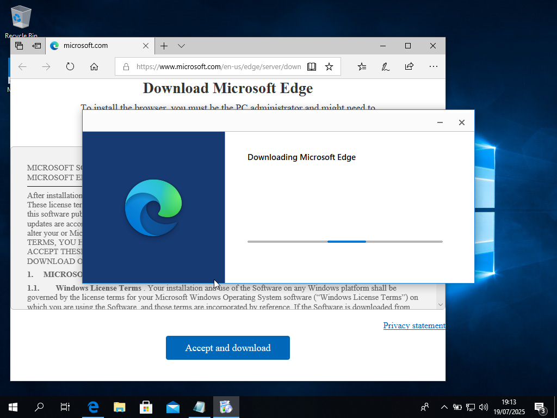Open the Hub panel in Edge
This screenshot has width=557, height=418.
coord(362,66)
